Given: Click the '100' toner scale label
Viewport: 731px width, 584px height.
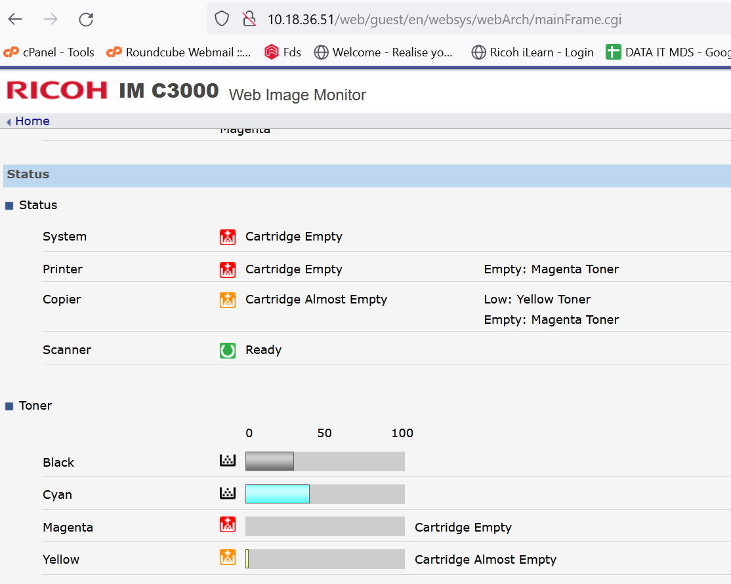Looking at the screenshot, I should (402, 433).
